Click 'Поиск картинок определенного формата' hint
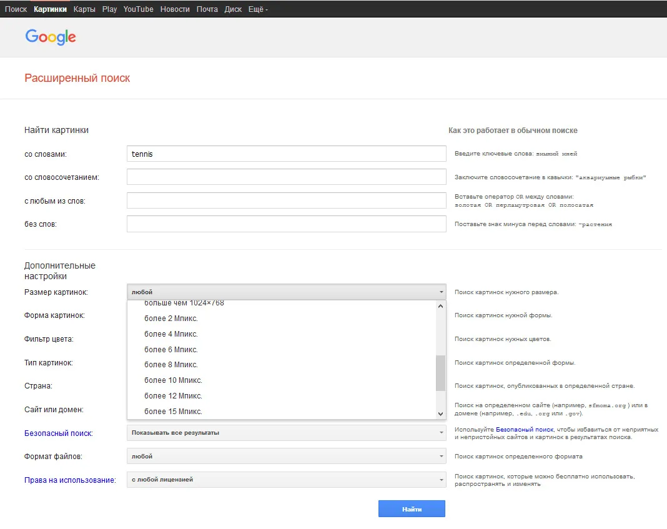This screenshot has height=529, width=667. pyautogui.click(x=518, y=457)
